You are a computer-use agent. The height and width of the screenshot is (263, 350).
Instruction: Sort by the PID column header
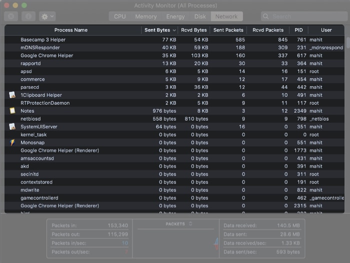point(298,30)
